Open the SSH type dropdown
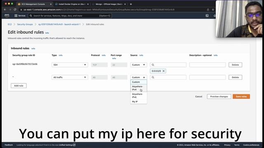Viewport: 264px width, 148px height. point(70,65)
